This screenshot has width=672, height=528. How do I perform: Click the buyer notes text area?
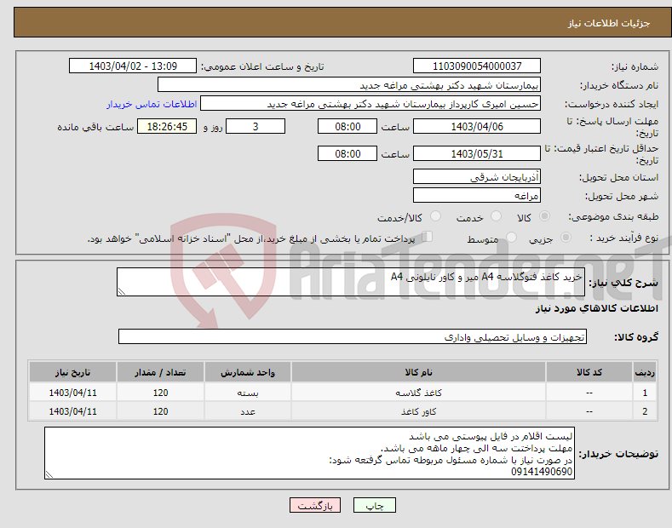click(309, 453)
